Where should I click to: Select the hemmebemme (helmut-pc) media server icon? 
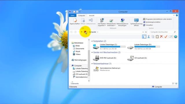pyautogui.click(x=96, y=69)
